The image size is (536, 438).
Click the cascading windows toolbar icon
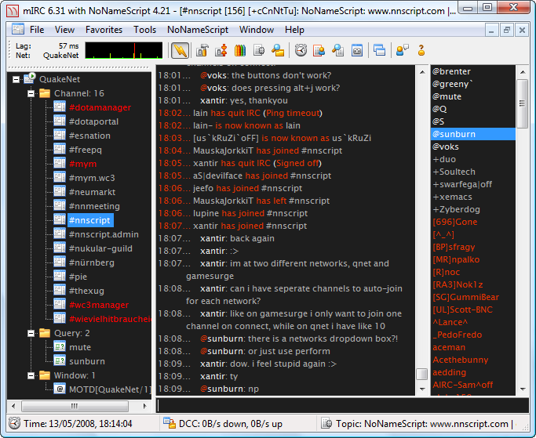point(380,50)
